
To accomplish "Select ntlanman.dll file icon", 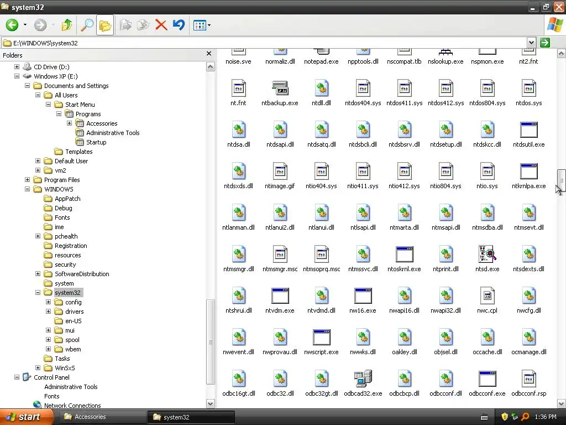I will point(239,213).
